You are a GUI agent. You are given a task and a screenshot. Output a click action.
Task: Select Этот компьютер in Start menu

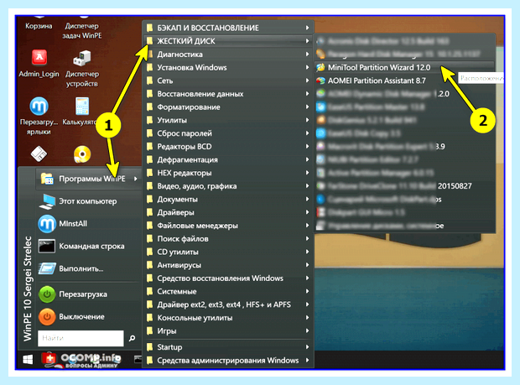88,201
